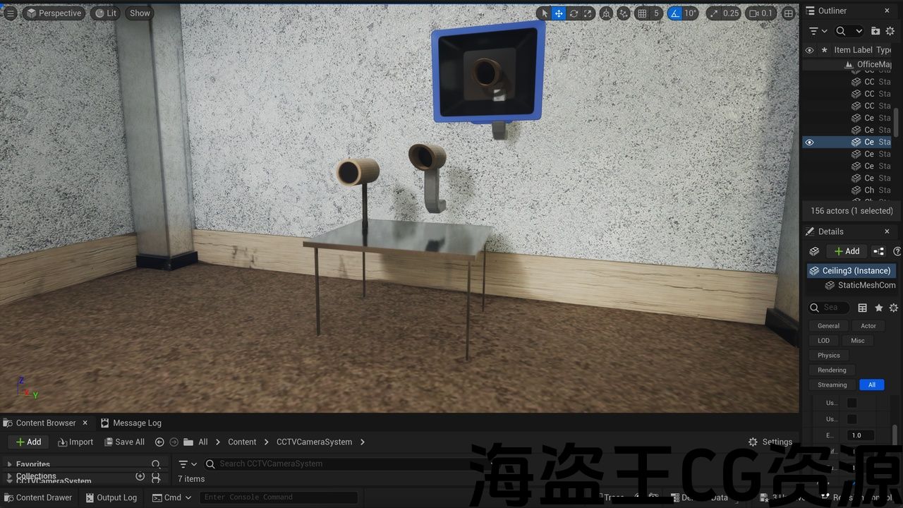903x508 pixels.
Task: Open Outliner settings gear
Action: click(x=890, y=31)
